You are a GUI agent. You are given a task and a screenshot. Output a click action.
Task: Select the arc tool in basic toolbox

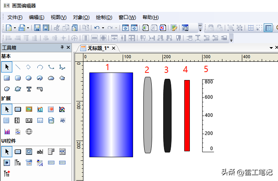click(40, 67)
